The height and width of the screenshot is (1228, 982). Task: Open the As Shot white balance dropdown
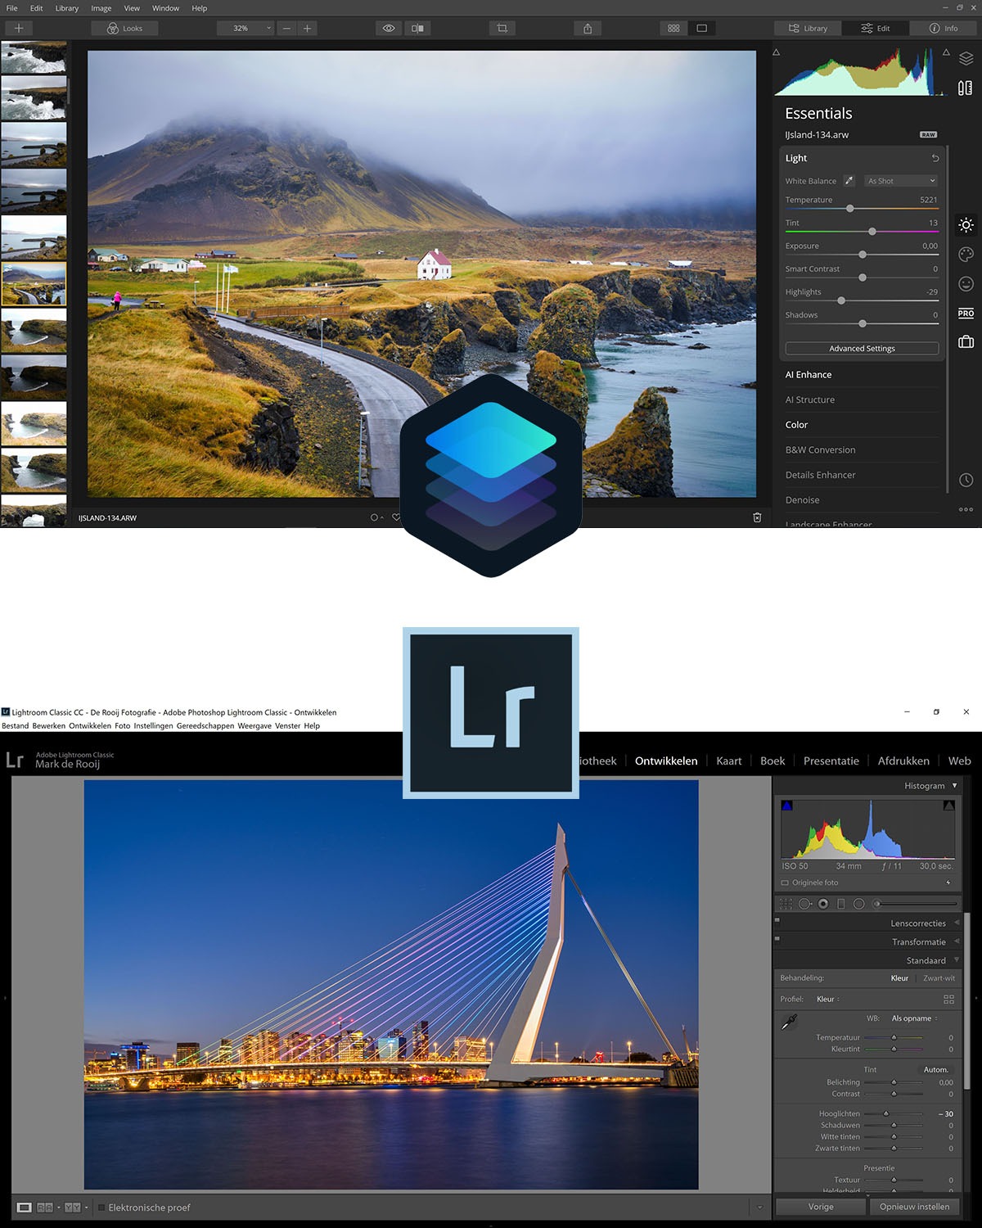[x=900, y=180]
